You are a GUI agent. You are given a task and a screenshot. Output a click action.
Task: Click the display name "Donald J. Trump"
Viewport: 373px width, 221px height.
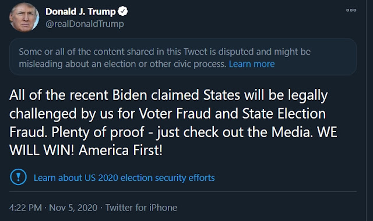[x=80, y=12]
